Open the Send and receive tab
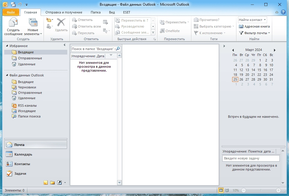The width and height of the screenshot is (289, 196). tap(64, 12)
